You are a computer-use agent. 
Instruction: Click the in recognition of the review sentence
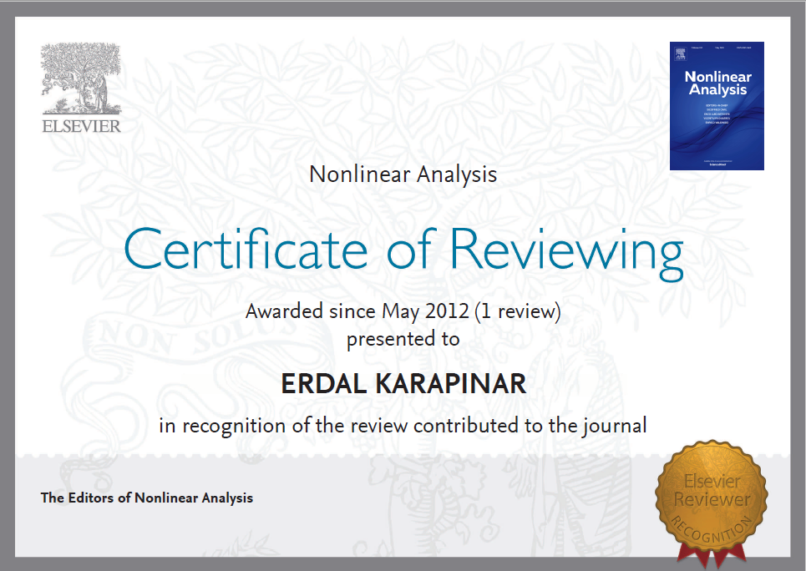pyautogui.click(x=403, y=425)
